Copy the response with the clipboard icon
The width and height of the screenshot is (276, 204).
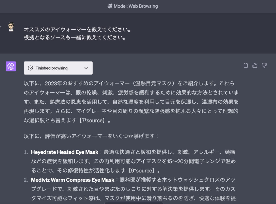pos(246,65)
